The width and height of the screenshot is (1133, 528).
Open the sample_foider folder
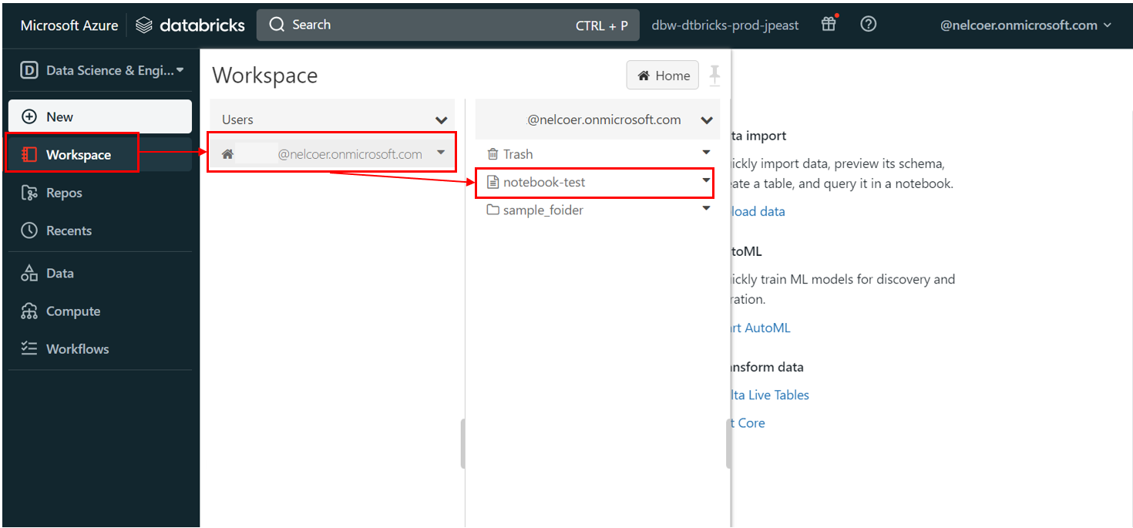click(x=543, y=210)
